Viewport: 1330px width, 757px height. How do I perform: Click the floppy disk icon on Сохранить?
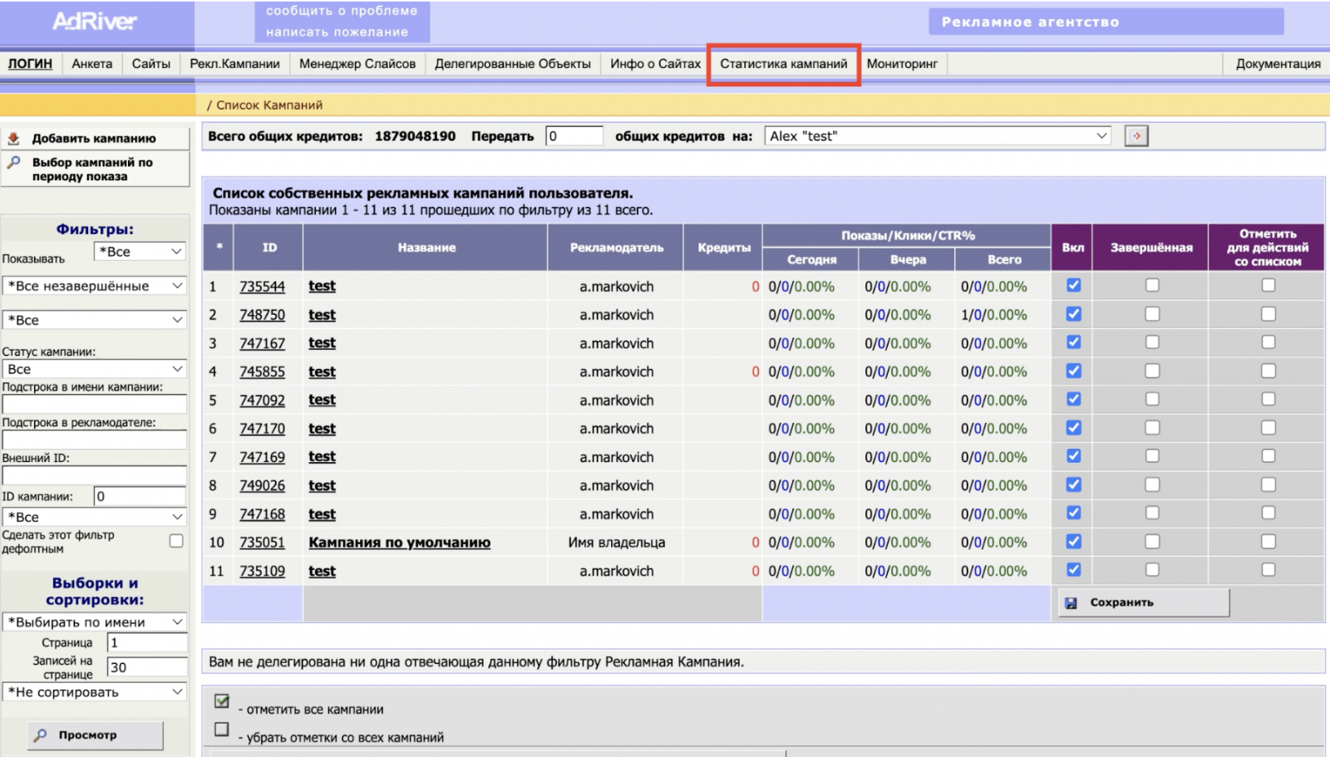pos(1071,603)
